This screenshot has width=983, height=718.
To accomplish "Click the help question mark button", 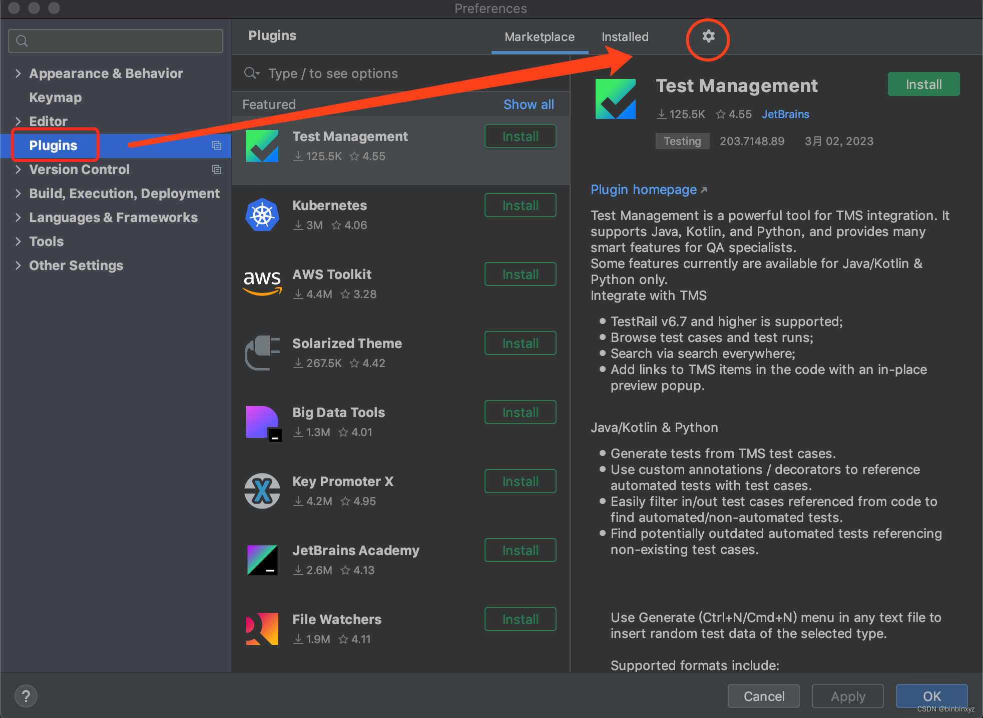I will click(26, 696).
